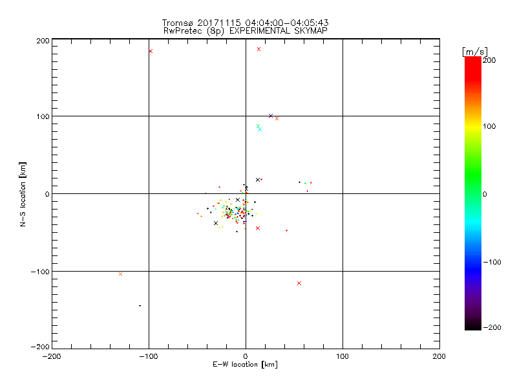Click the red X marker near -100 km E-W at the top
This screenshot has height=388, width=517.
(151, 51)
